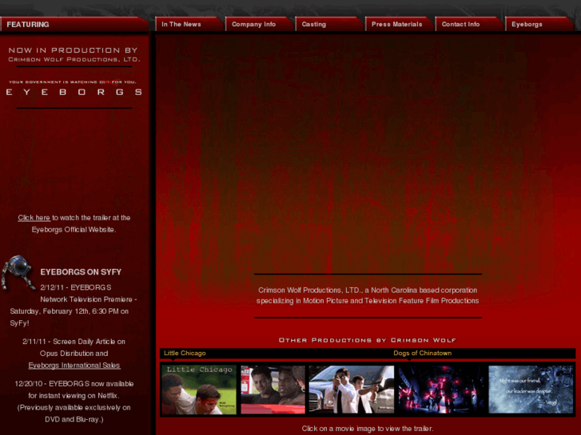This screenshot has width=581, height=435.
Task: Open the 'Night was our friend' thumbnail
Action: 531,390
